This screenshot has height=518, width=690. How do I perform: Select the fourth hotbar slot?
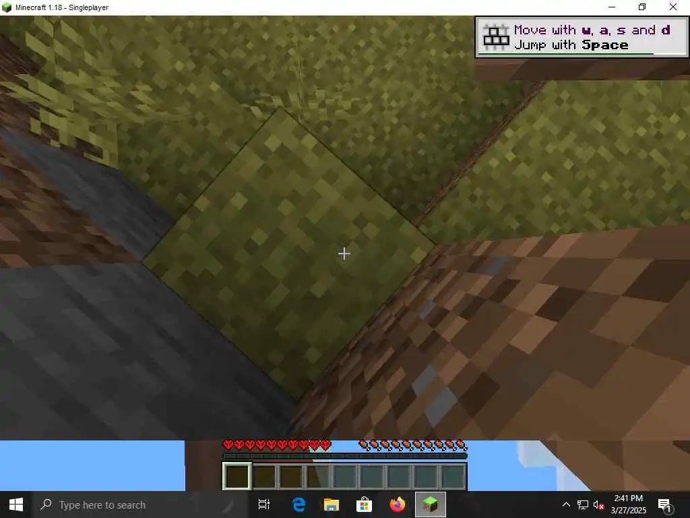coord(318,476)
